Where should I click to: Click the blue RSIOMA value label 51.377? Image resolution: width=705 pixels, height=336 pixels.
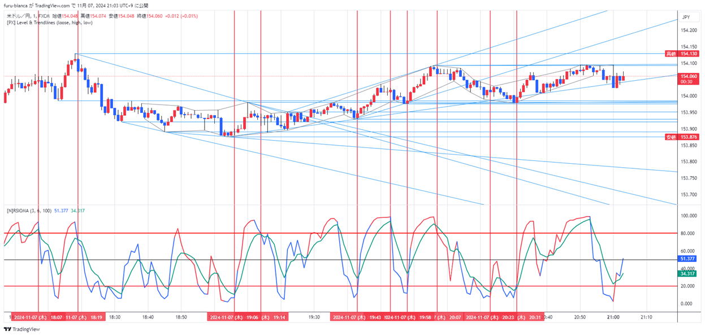[687, 259]
